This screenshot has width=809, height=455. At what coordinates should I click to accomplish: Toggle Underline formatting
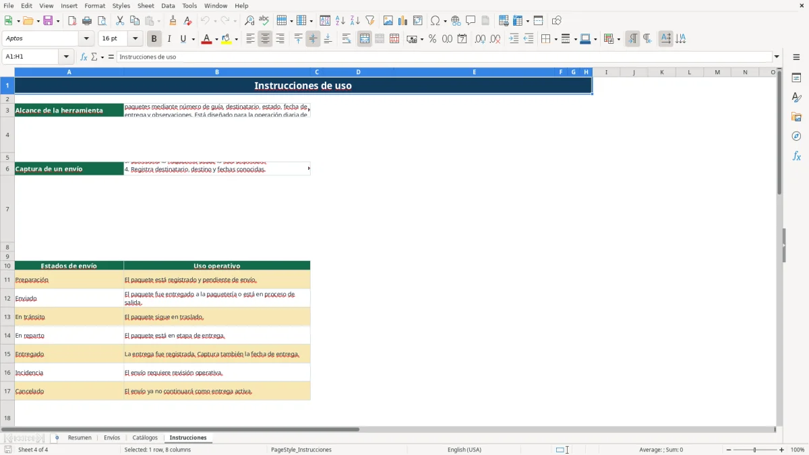tap(183, 39)
